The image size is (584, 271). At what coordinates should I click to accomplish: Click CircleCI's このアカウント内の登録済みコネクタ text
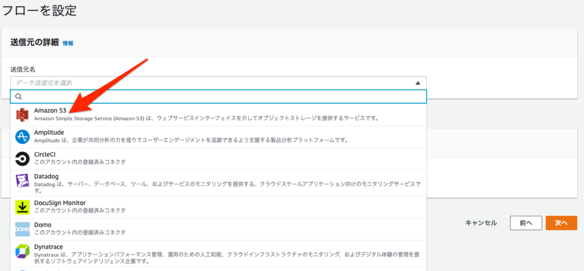click(80, 162)
